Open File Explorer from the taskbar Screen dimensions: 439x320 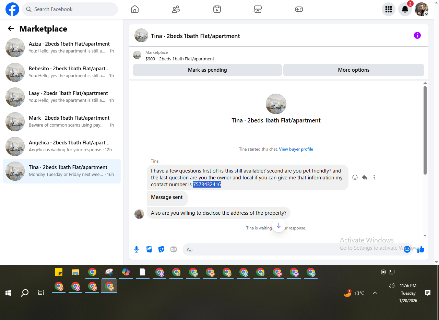tap(75, 272)
